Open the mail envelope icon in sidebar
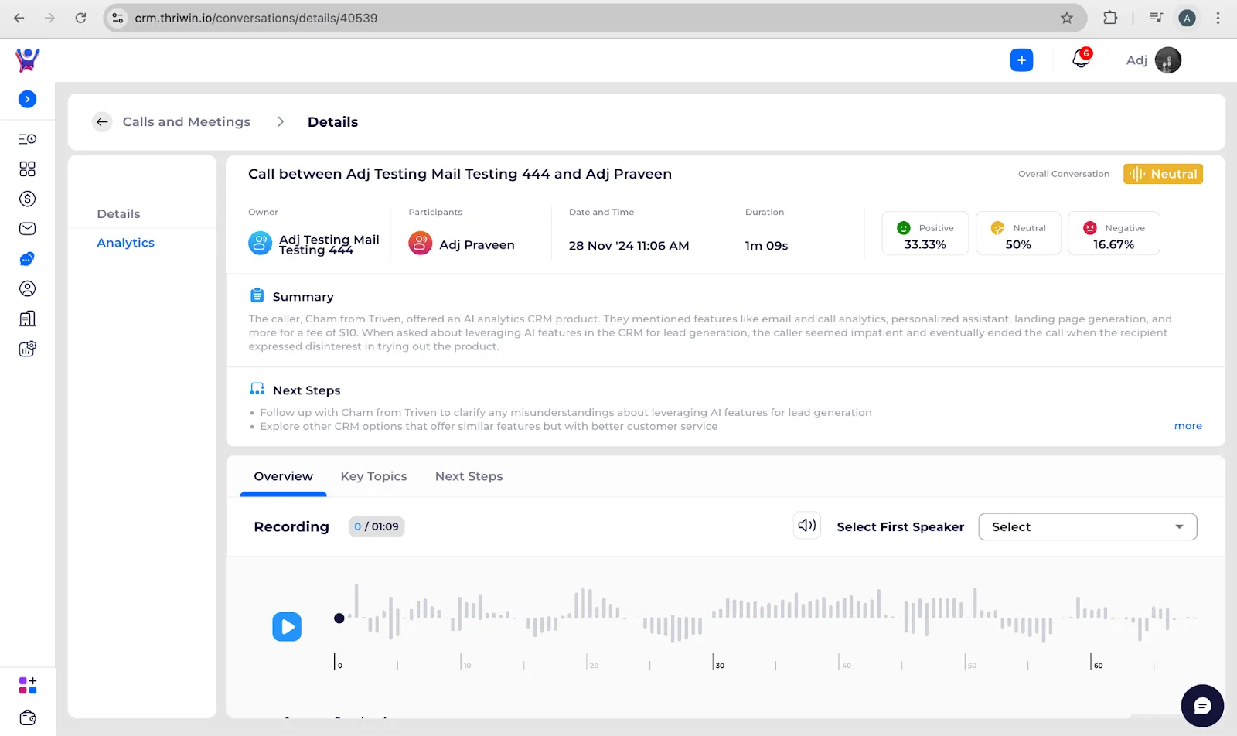The width and height of the screenshot is (1237, 736). point(27,229)
